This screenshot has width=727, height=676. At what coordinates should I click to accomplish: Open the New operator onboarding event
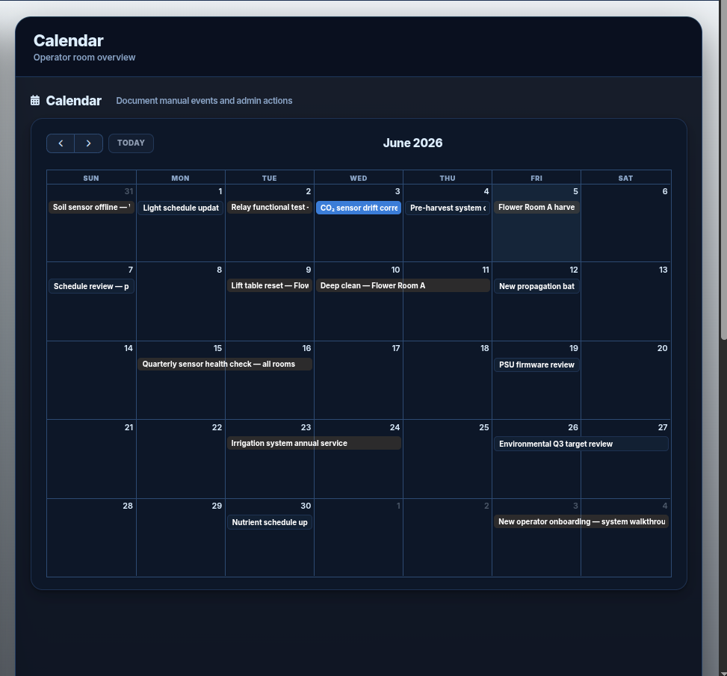[x=581, y=521]
